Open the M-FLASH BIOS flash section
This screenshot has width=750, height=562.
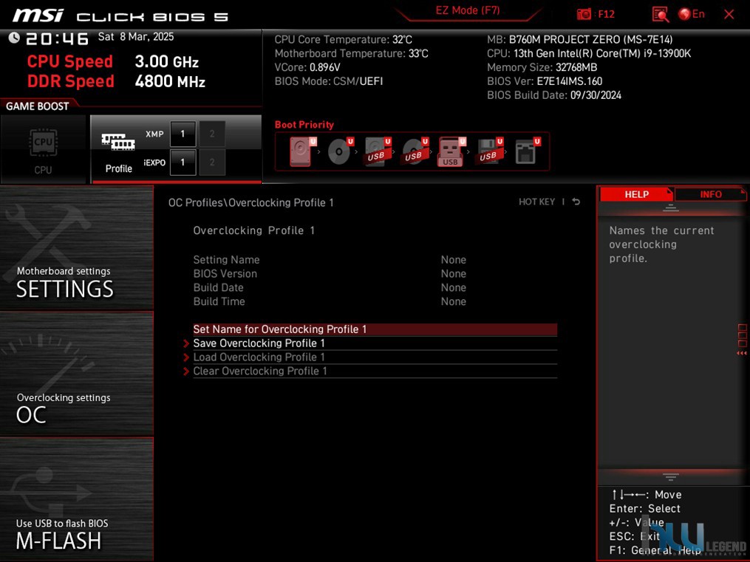[77, 499]
